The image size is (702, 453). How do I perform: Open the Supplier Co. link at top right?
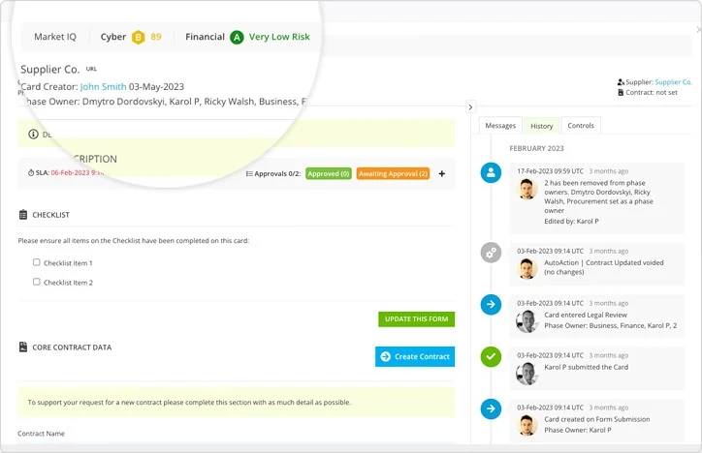(673, 82)
